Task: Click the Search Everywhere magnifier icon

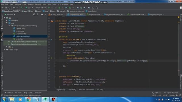Action: [x=97, y=8]
